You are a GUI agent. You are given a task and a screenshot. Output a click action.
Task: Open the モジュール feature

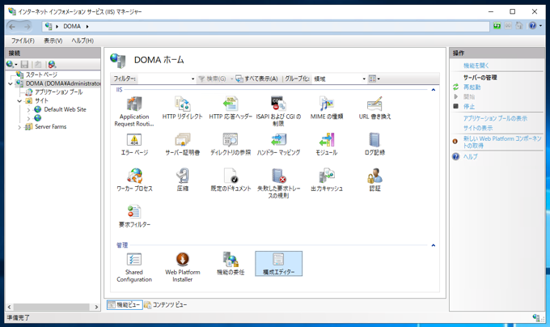(x=327, y=144)
